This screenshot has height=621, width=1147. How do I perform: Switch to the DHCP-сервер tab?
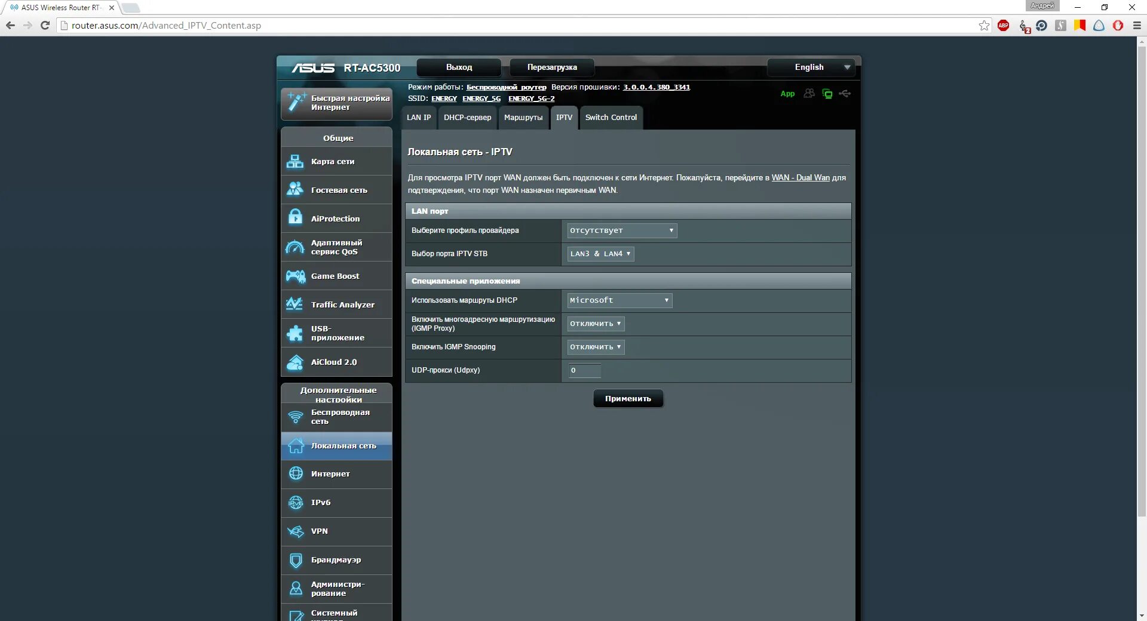click(x=467, y=118)
